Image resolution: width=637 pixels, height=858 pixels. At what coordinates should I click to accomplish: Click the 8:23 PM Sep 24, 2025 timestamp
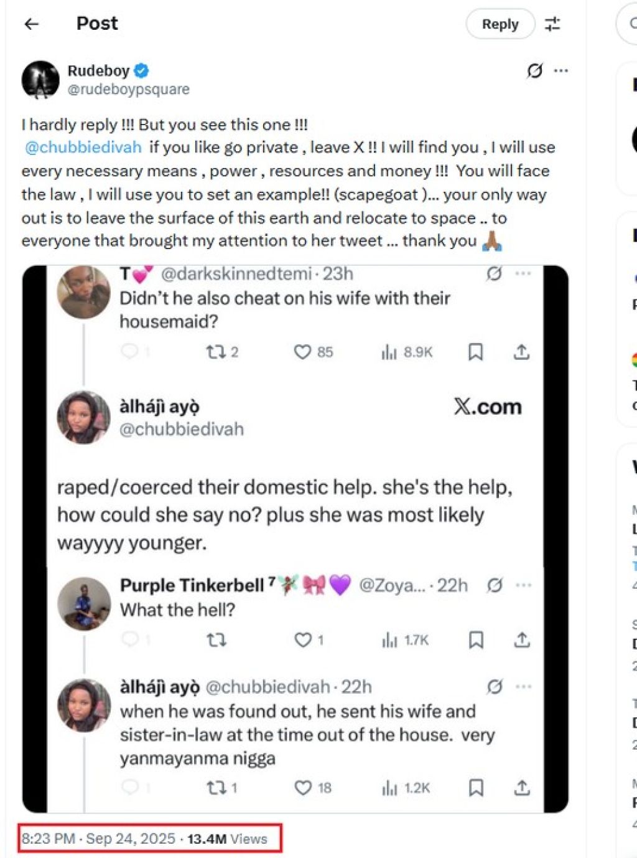click(x=98, y=839)
